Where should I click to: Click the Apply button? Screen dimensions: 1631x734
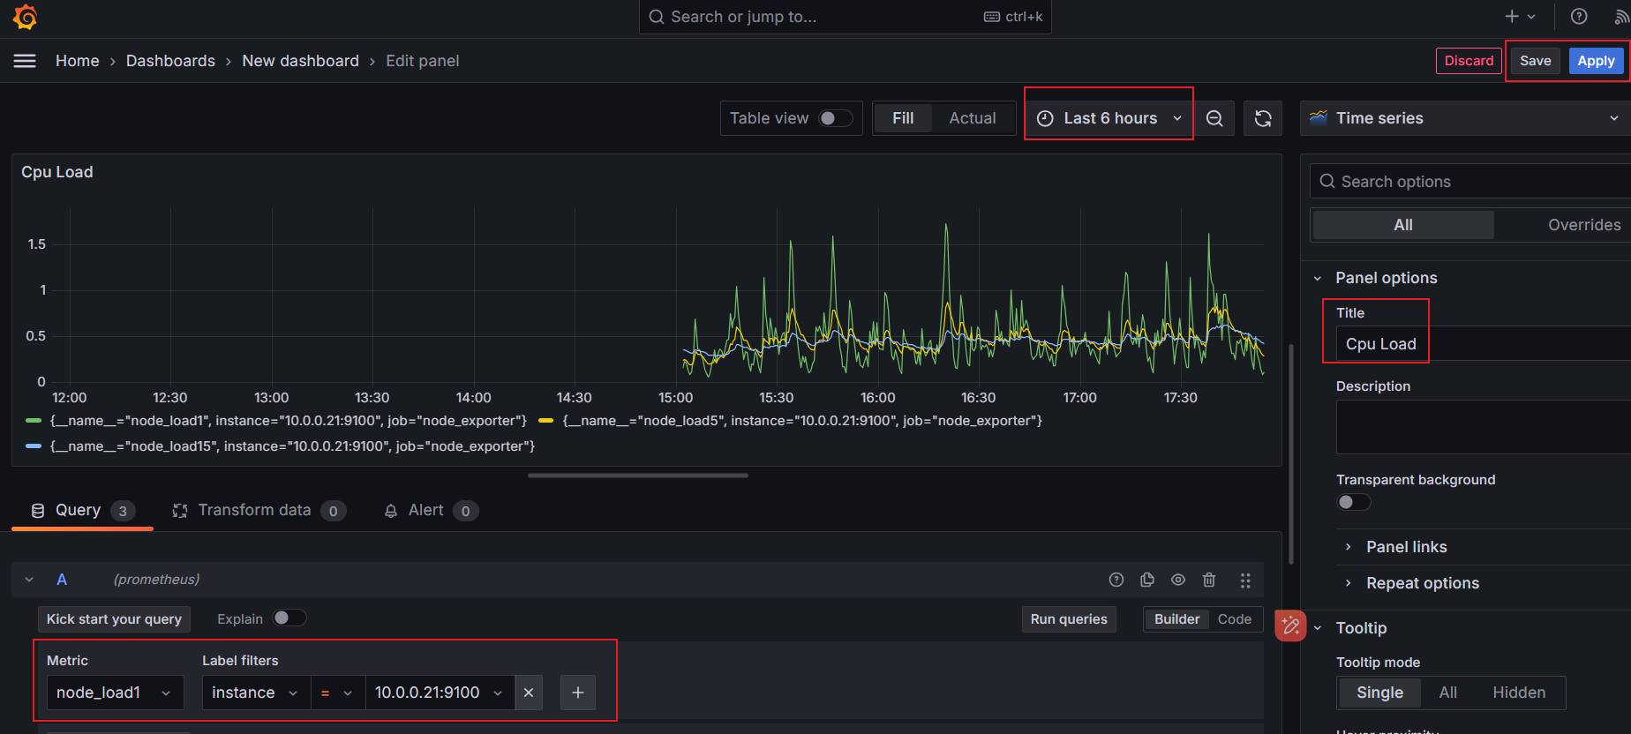(x=1596, y=61)
